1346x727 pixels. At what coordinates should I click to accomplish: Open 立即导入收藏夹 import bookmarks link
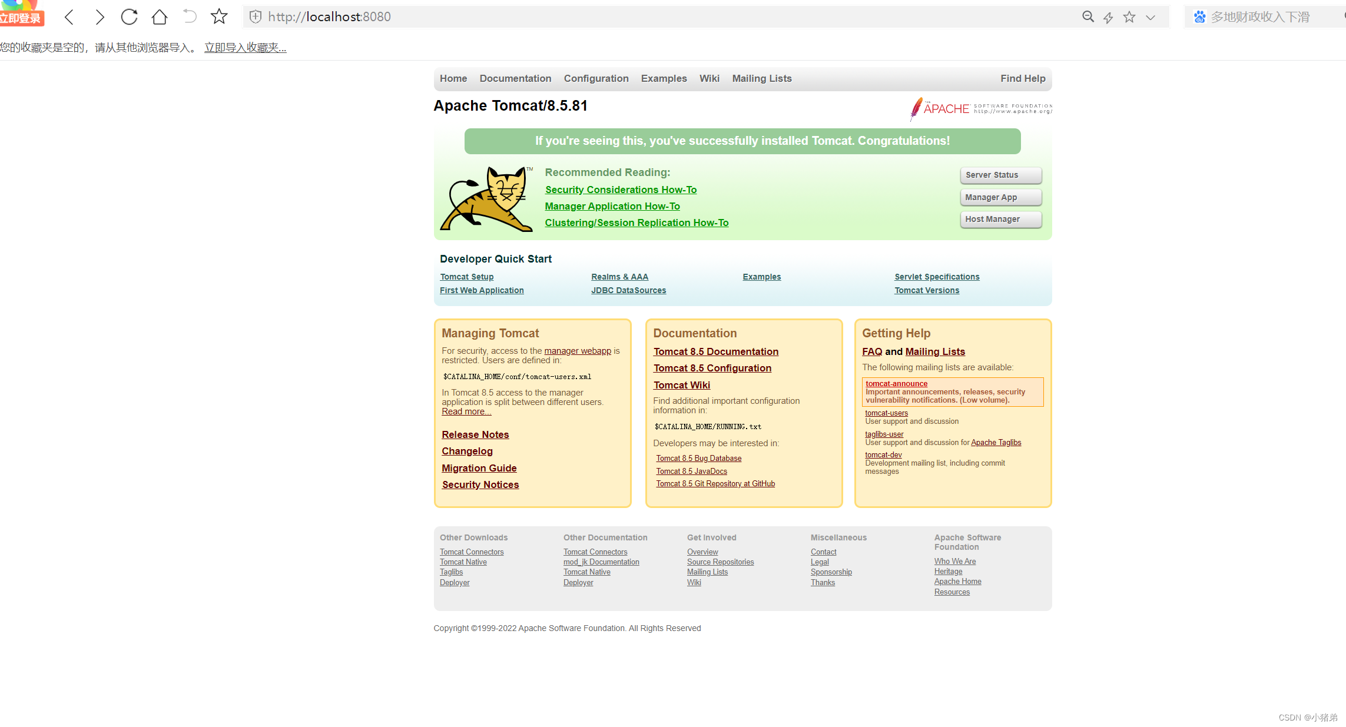point(245,48)
